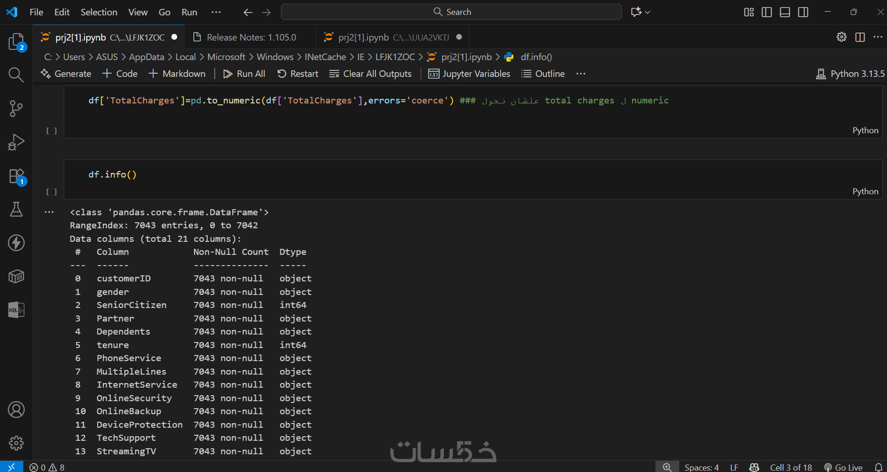Screen dimensions: 887x472
Task: Expand the notebook toolbar overflow menu
Action: click(580, 74)
